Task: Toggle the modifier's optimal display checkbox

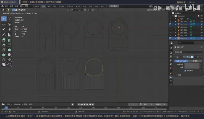Action: click(185, 71)
